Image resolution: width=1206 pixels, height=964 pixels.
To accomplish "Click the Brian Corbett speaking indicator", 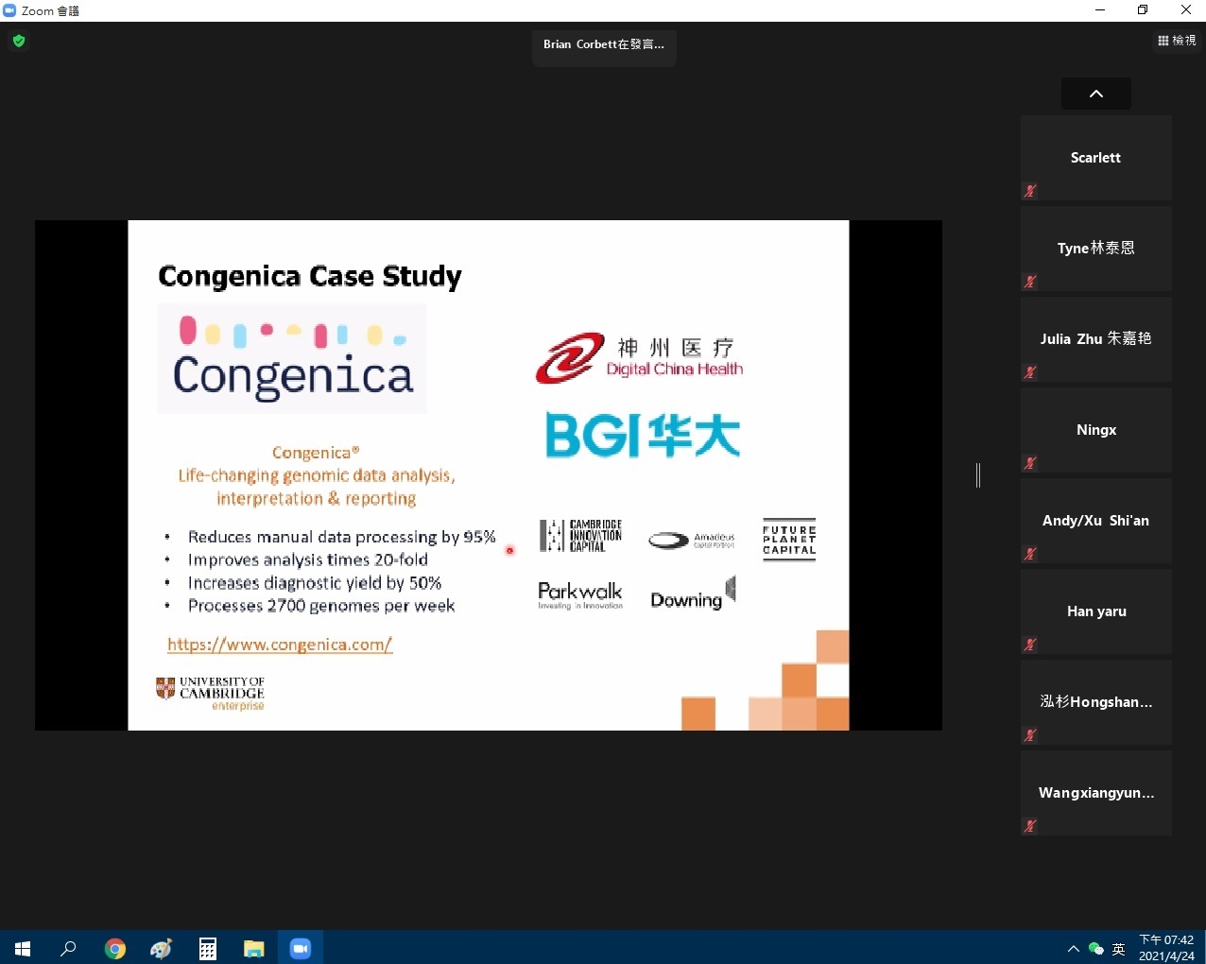I will pos(604,44).
